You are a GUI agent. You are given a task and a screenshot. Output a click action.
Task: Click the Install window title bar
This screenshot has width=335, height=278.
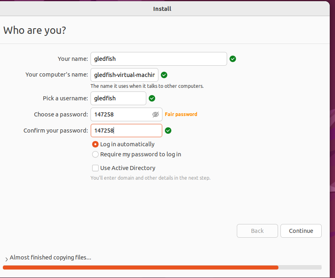point(162,8)
